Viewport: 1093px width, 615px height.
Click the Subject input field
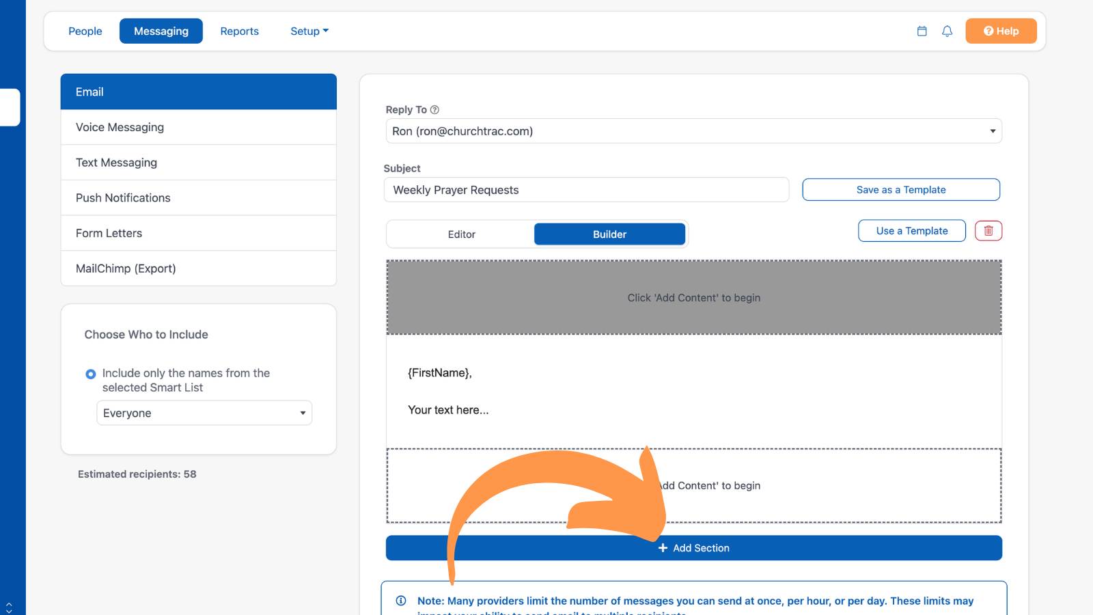pyautogui.click(x=587, y=190)
